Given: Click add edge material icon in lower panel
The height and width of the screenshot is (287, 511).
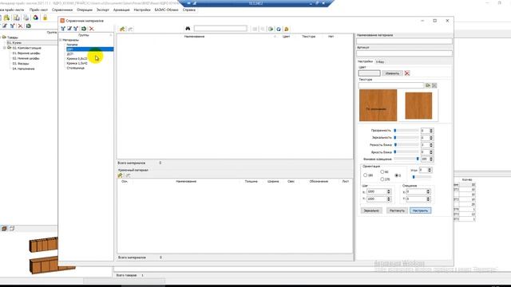Looking at the screenshot, I should [121, 175].
